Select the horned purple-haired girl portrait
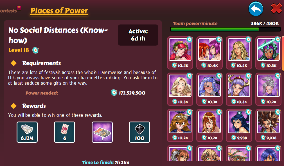This screenshot has height=166, width=284. 239,89
